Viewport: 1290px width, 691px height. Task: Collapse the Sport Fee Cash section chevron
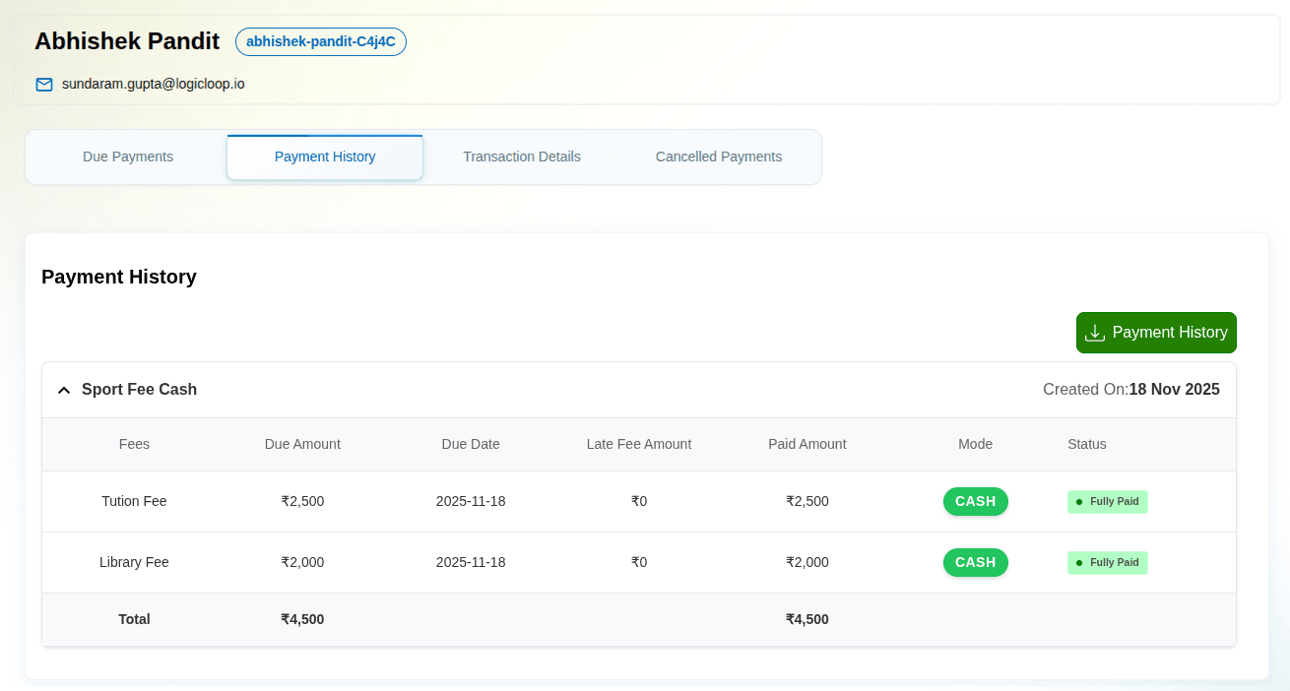pos(64,390)
